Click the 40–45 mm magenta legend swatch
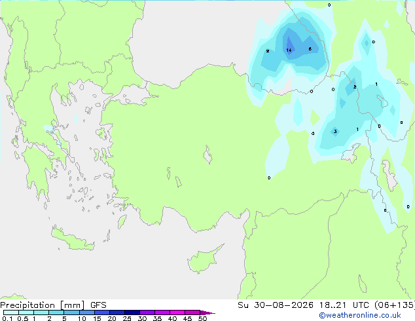 tap(177, 312)
